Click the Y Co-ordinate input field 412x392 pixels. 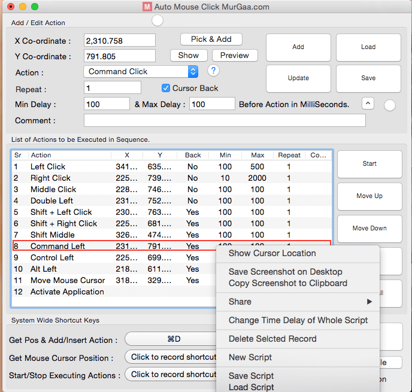pyautogui.click(x=120, y=56)
